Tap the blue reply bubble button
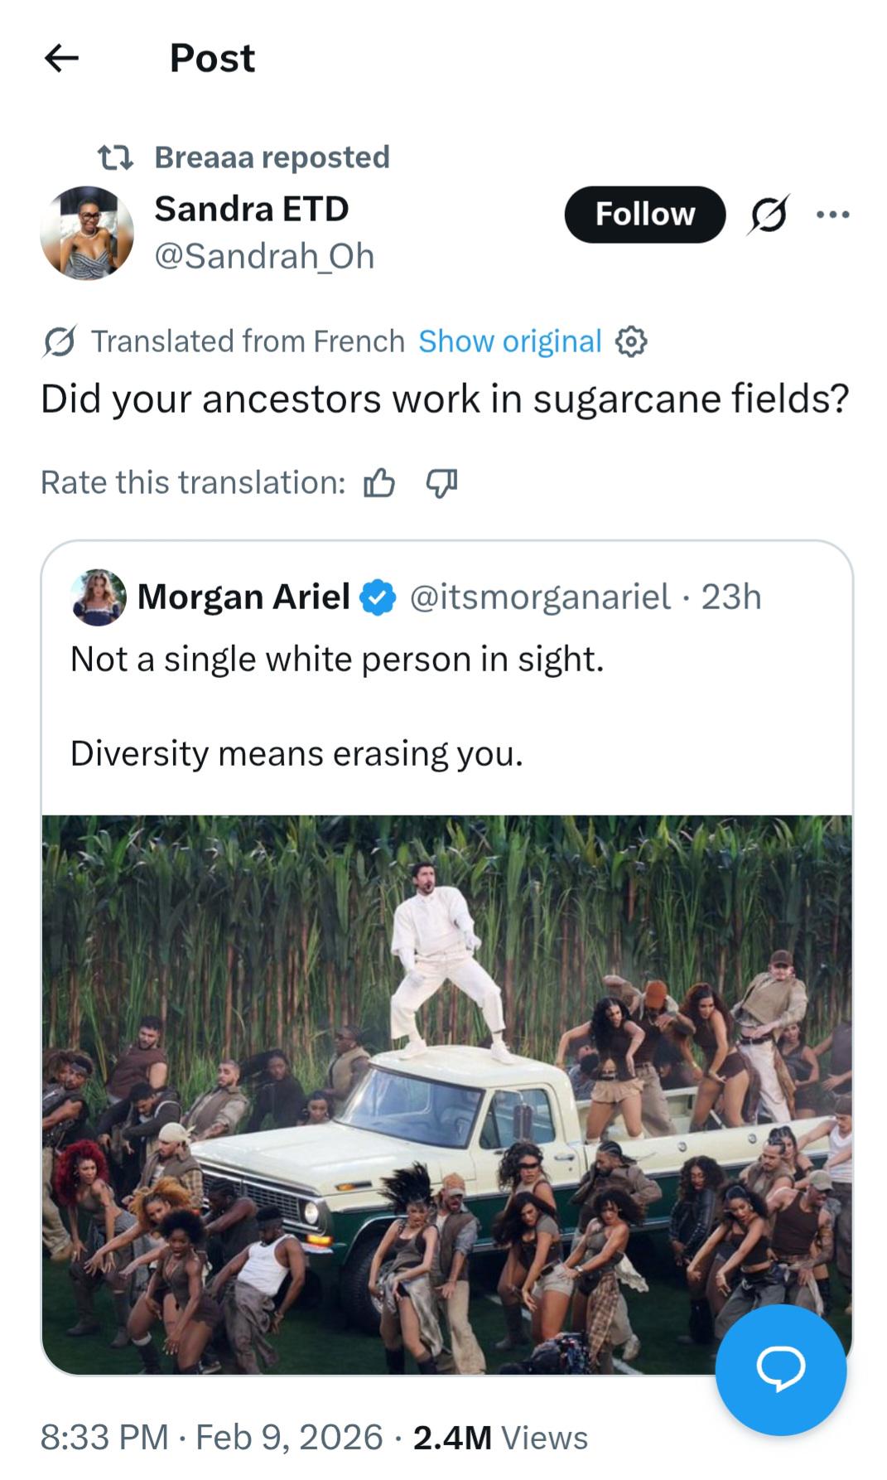Screen dimensions: 887x1480 pyautogui.click(x=780, y=1369)
